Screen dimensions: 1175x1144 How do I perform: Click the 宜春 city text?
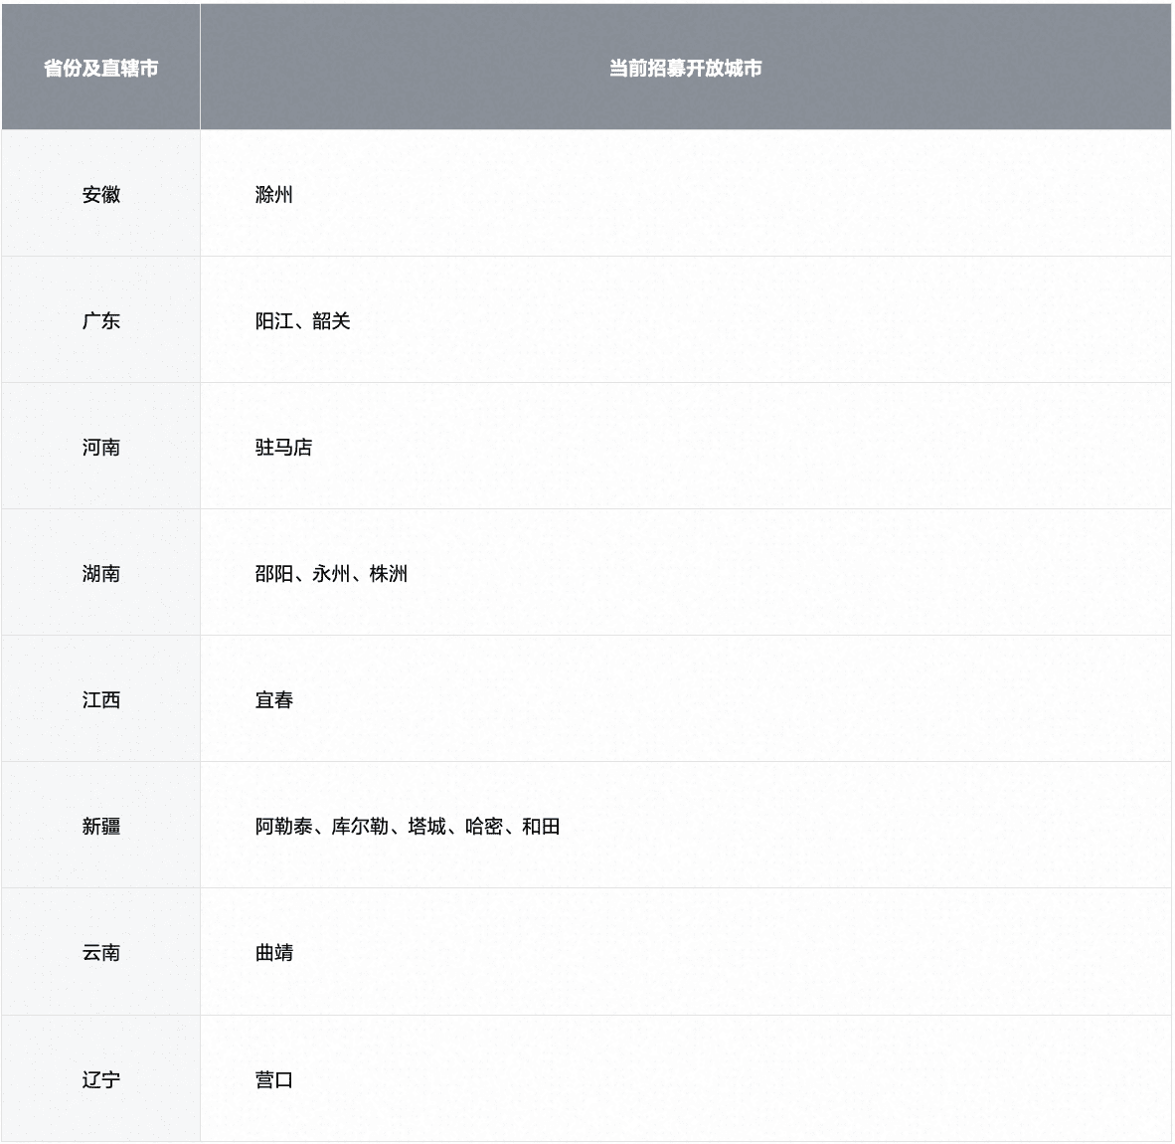click(274, 700)
